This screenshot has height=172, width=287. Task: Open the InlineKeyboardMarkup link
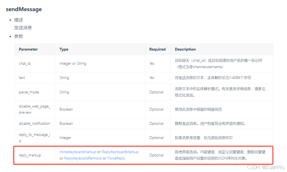pyautogui.click(x=78, y=152)
